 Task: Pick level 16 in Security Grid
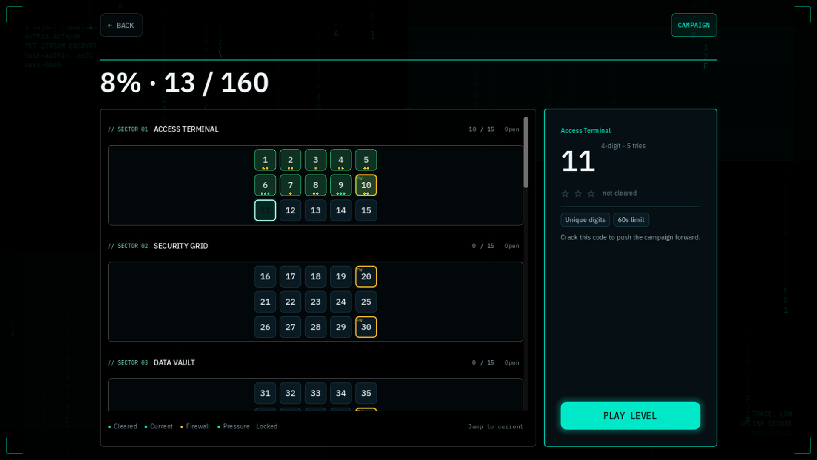265,277
